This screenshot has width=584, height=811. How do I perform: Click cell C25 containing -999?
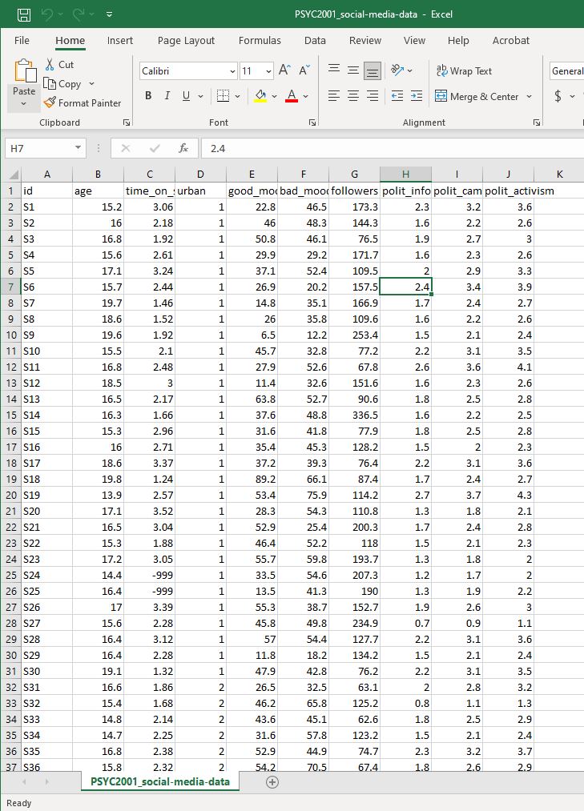(149, 575)
